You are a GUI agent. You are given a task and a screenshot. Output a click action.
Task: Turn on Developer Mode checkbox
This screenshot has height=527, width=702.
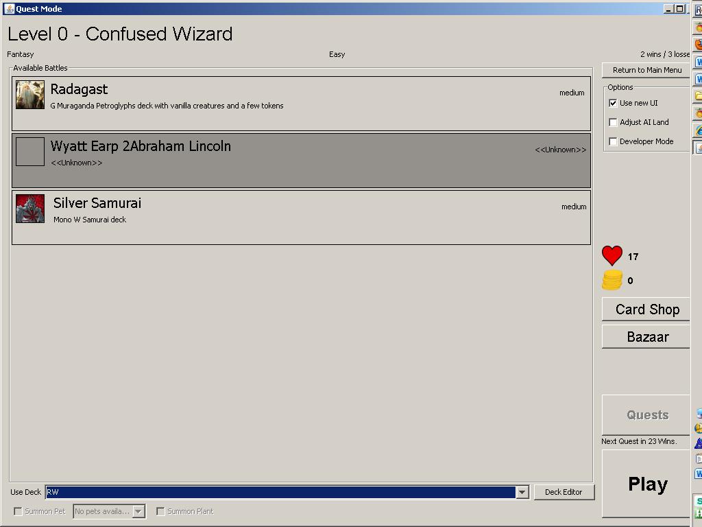pyautogui.click(x=613, y=141)
